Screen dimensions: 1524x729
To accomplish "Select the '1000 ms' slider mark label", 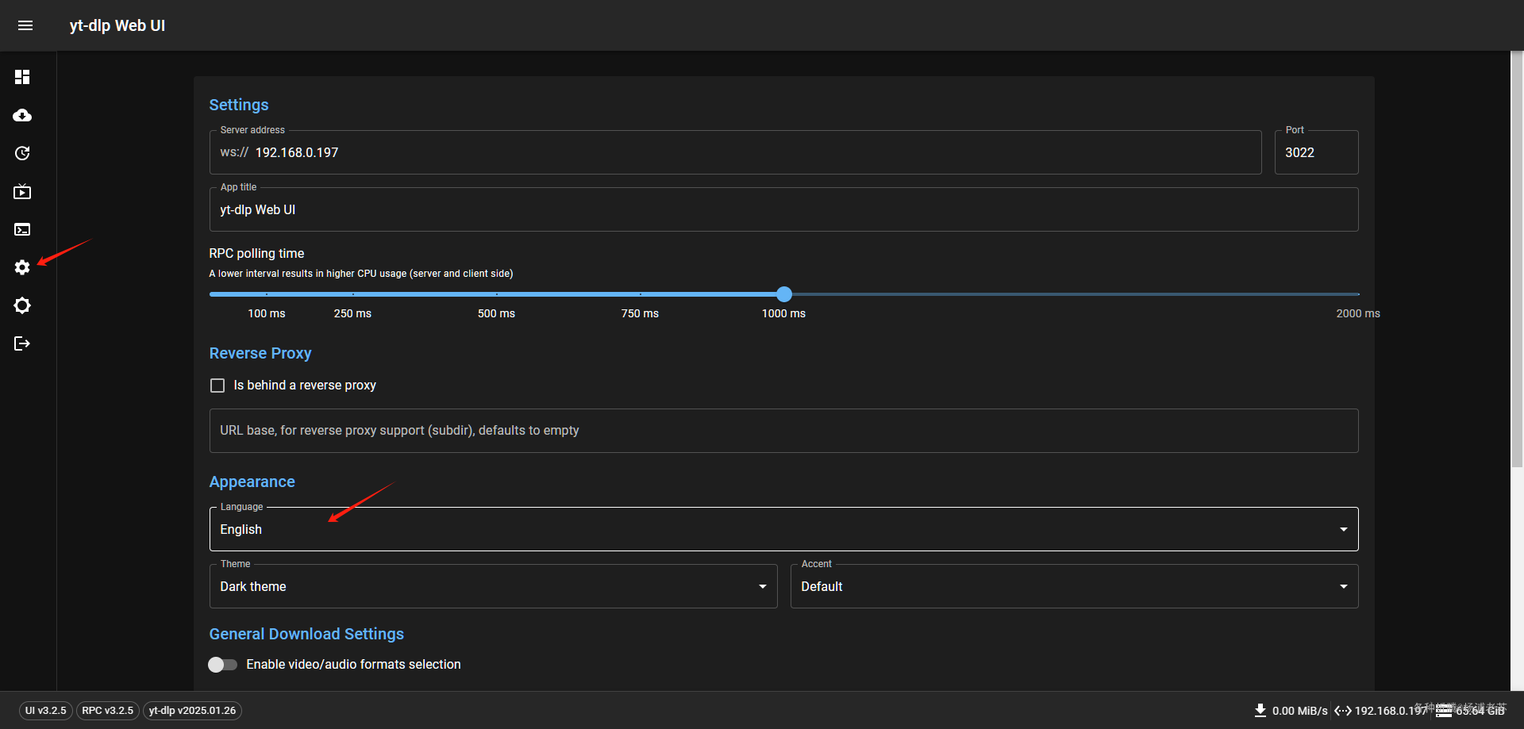I will point(783,313).
